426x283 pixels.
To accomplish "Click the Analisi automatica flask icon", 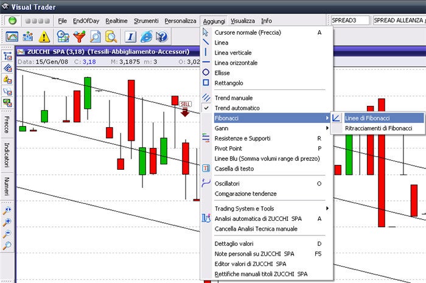I will point(206,218).
